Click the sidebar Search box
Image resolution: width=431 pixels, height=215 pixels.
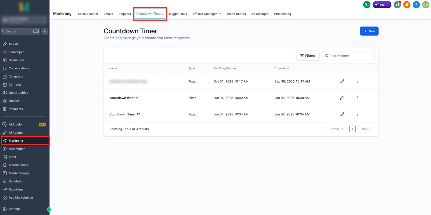point(20,31)
